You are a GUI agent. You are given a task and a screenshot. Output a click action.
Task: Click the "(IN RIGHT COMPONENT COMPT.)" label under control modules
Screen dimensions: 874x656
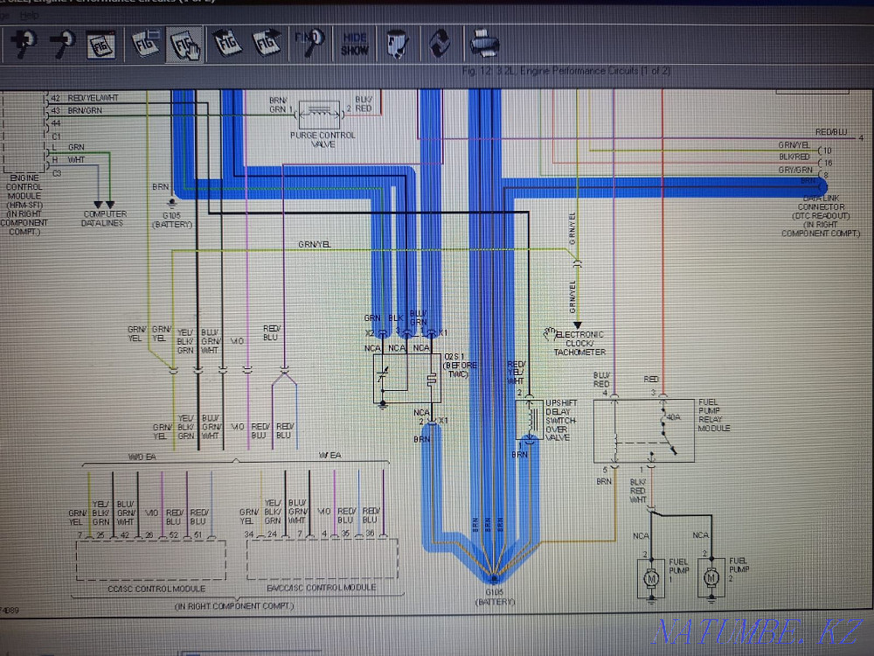pyautogui.click(x=234, y=606)
